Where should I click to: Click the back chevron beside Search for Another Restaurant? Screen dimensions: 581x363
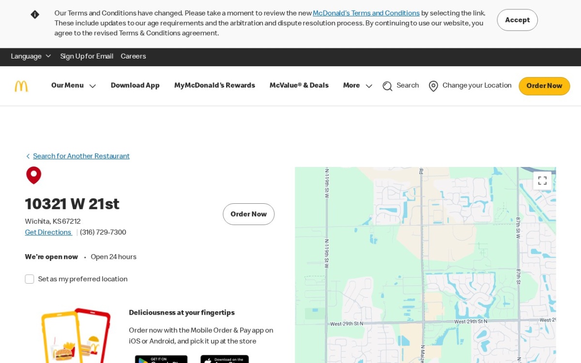[28, 156]
